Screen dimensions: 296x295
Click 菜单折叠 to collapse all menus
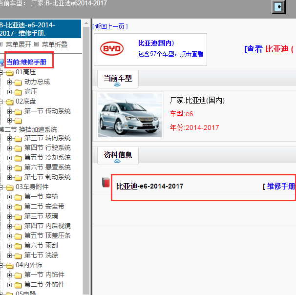tap(55, 44)
